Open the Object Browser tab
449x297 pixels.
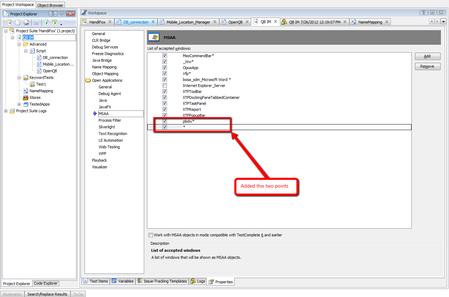[x=50, y=5]
